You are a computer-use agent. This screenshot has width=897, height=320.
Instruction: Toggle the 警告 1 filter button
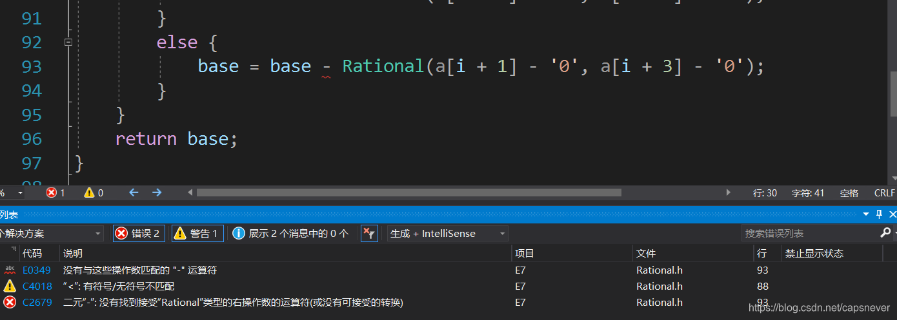pos(197,233)
